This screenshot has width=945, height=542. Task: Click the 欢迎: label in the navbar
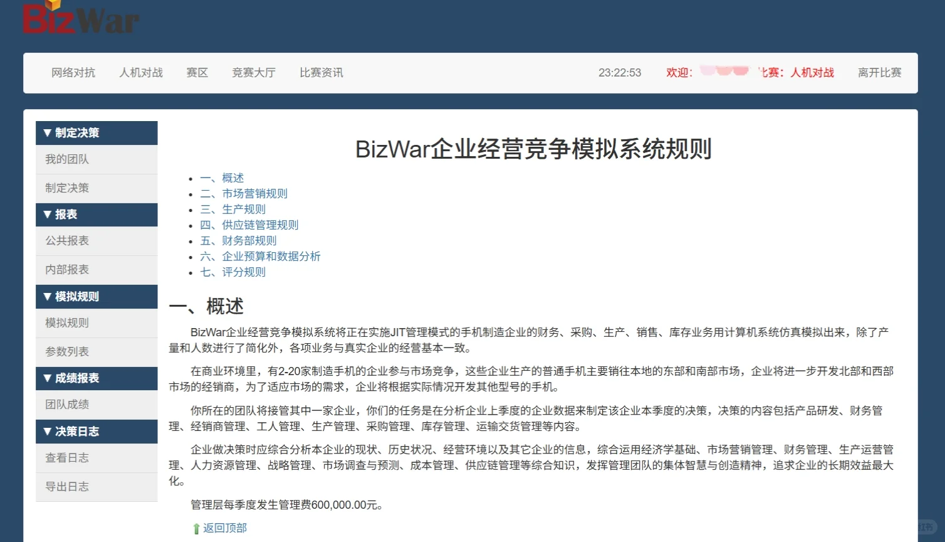click(679, 73)
